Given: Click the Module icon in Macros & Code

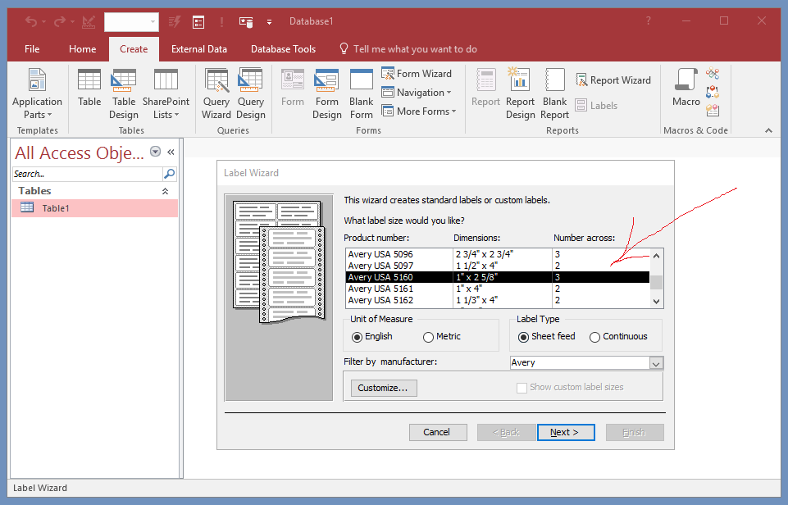Looking at the screenshot, I should tap(713, 74).
